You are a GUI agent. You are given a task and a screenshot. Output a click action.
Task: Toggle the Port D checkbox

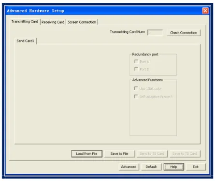pyautogui.click(x=136, y=69)
